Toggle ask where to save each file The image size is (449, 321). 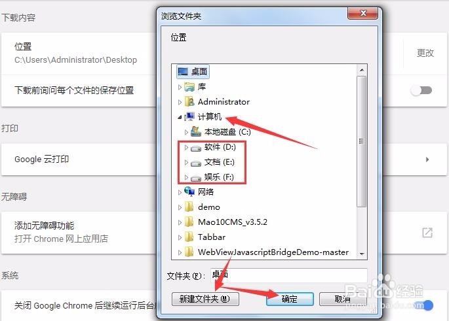click(421, 90)
